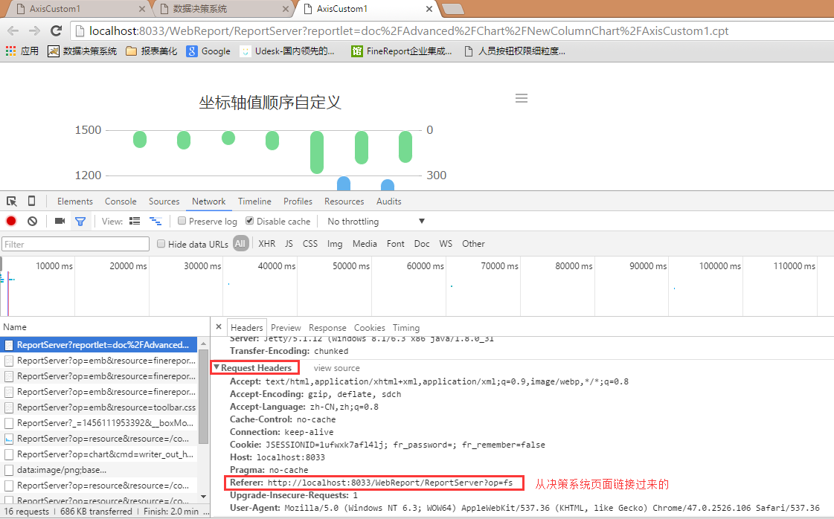Close the first AxisCustom1 tab
834x519 pixels.
coord(142,9)
